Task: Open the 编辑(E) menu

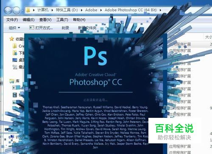Action: click(28, 20)
